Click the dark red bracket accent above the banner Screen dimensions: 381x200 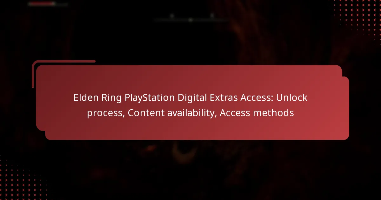[63, 62]
